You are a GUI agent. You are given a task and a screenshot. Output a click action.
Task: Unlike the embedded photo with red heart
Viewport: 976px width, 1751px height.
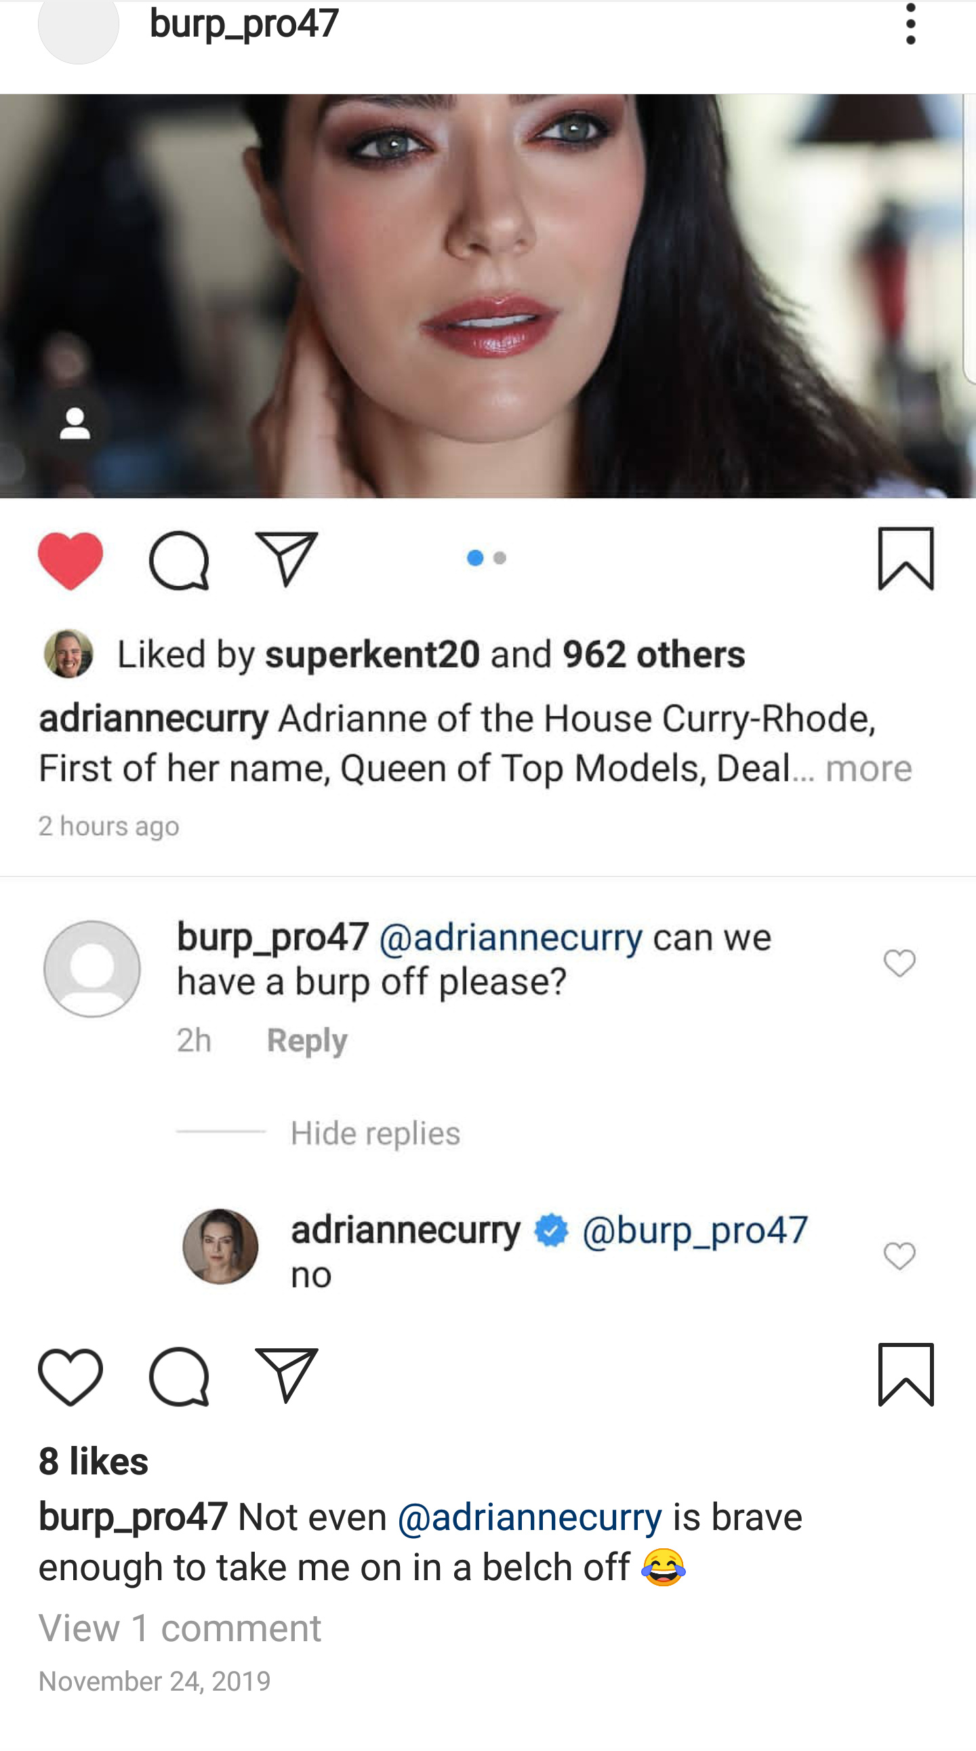point(70,560)
